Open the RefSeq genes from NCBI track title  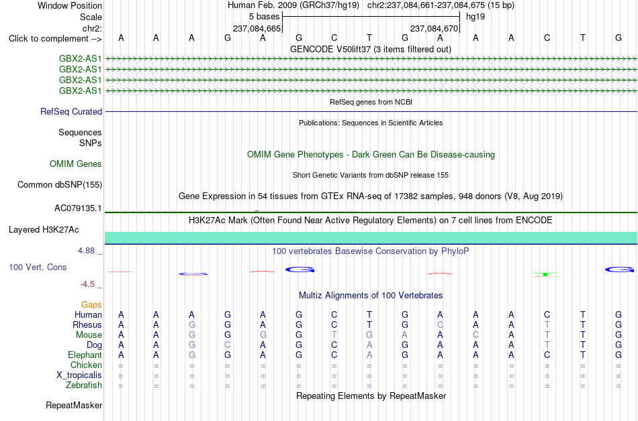coord(371,102)
